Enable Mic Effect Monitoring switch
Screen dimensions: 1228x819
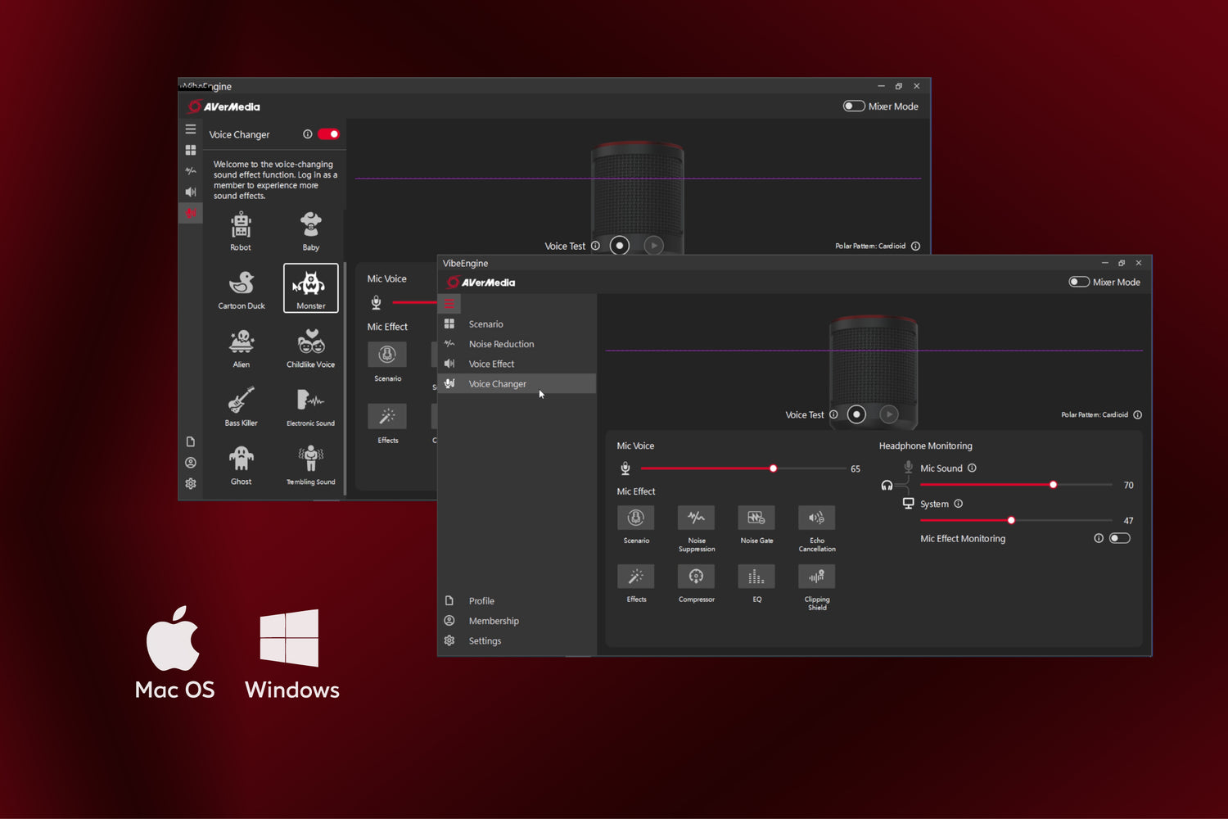pos(1119,538)
